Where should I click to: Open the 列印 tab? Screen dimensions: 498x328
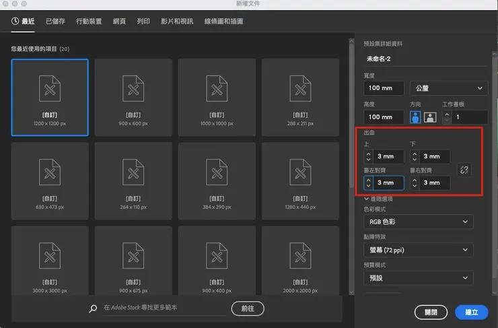143,22
